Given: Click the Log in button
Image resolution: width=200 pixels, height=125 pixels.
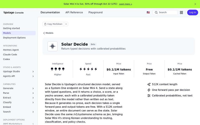Looking at the screenshot, I should (x=192, y=12).
